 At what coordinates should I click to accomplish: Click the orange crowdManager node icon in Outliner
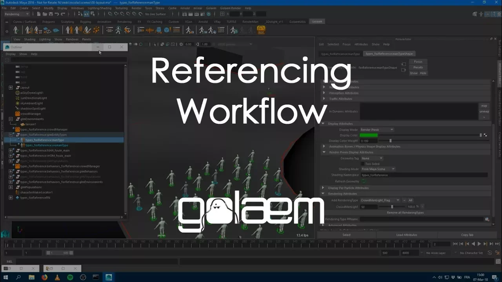(x=17, y=114)
